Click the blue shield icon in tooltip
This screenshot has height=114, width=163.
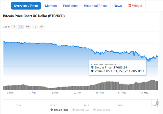(x=92, y=67)
